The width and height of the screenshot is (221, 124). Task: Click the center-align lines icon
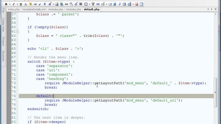[x=81, y=4]
